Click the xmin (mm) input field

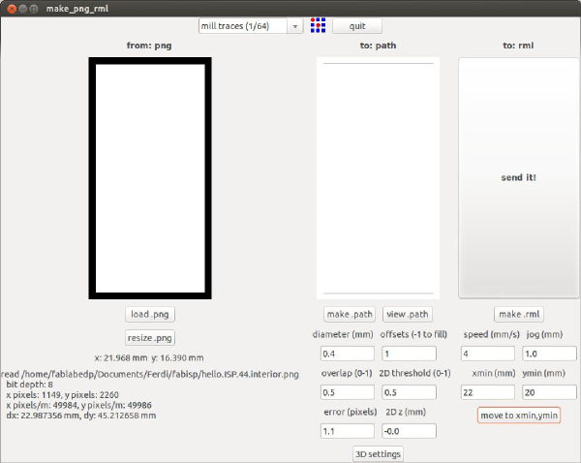click(x=488, y=392)
